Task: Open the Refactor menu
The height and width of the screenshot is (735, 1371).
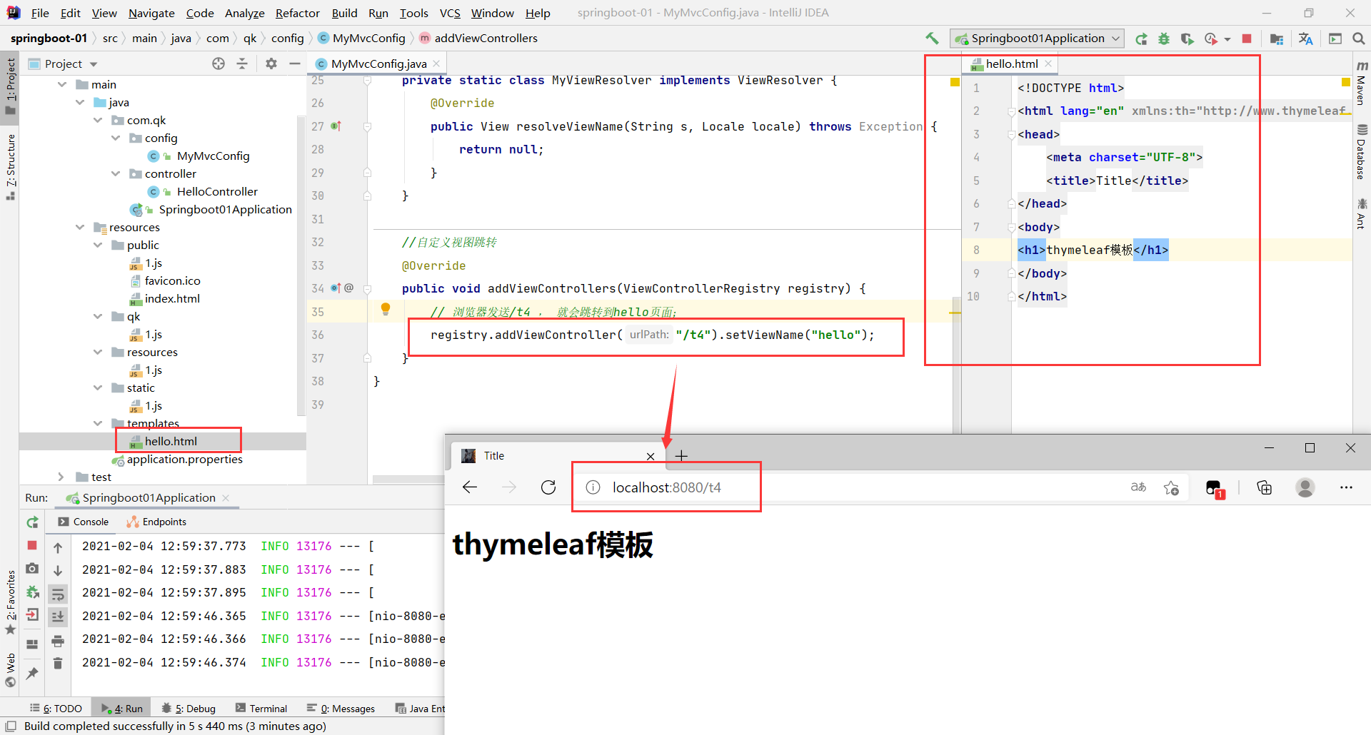Action: click(298, 13)
